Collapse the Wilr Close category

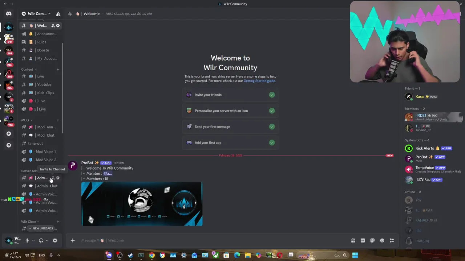pyautogui.click(x=30, y=221)
